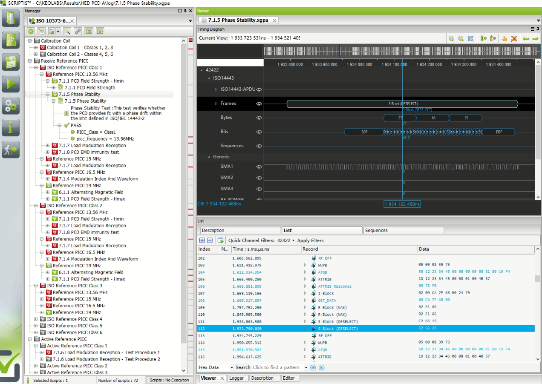This screenshot has height=384, width=542.
Task: Click the magnifier search icon in Manager toolbar
Action: pos(67,31)
